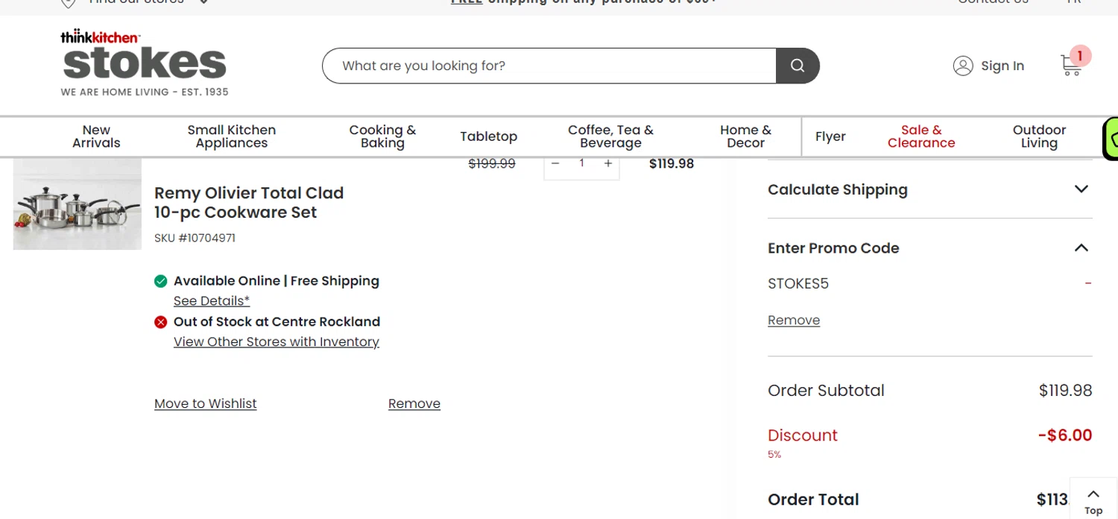
Task: Expand the Calculate Shipping section
Action: 1081,189
